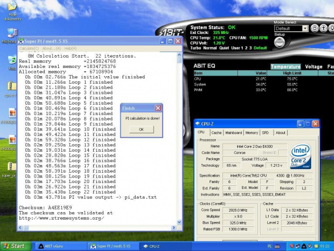Click the black ABIT uGuru tray icon
334x251 pixels.
(304, 246)
